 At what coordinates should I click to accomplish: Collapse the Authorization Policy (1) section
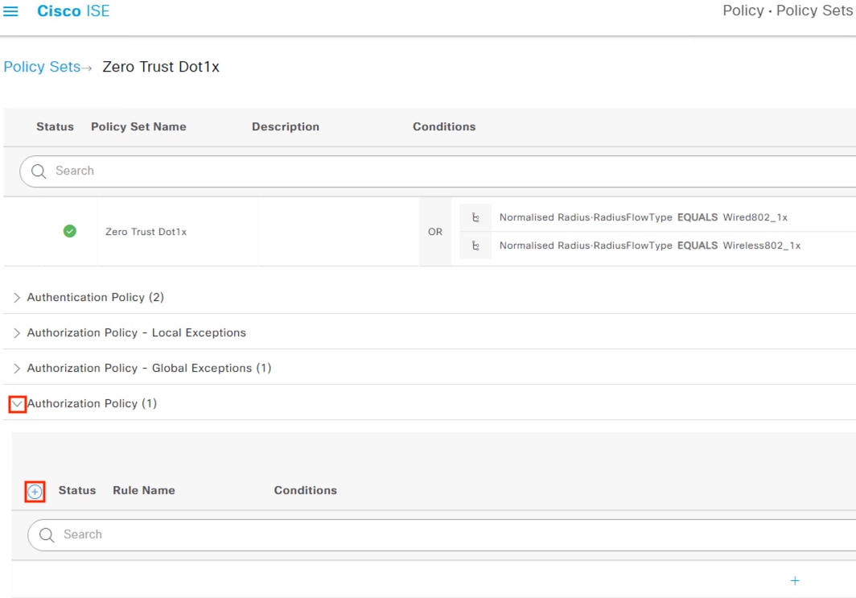coord(18,404)
